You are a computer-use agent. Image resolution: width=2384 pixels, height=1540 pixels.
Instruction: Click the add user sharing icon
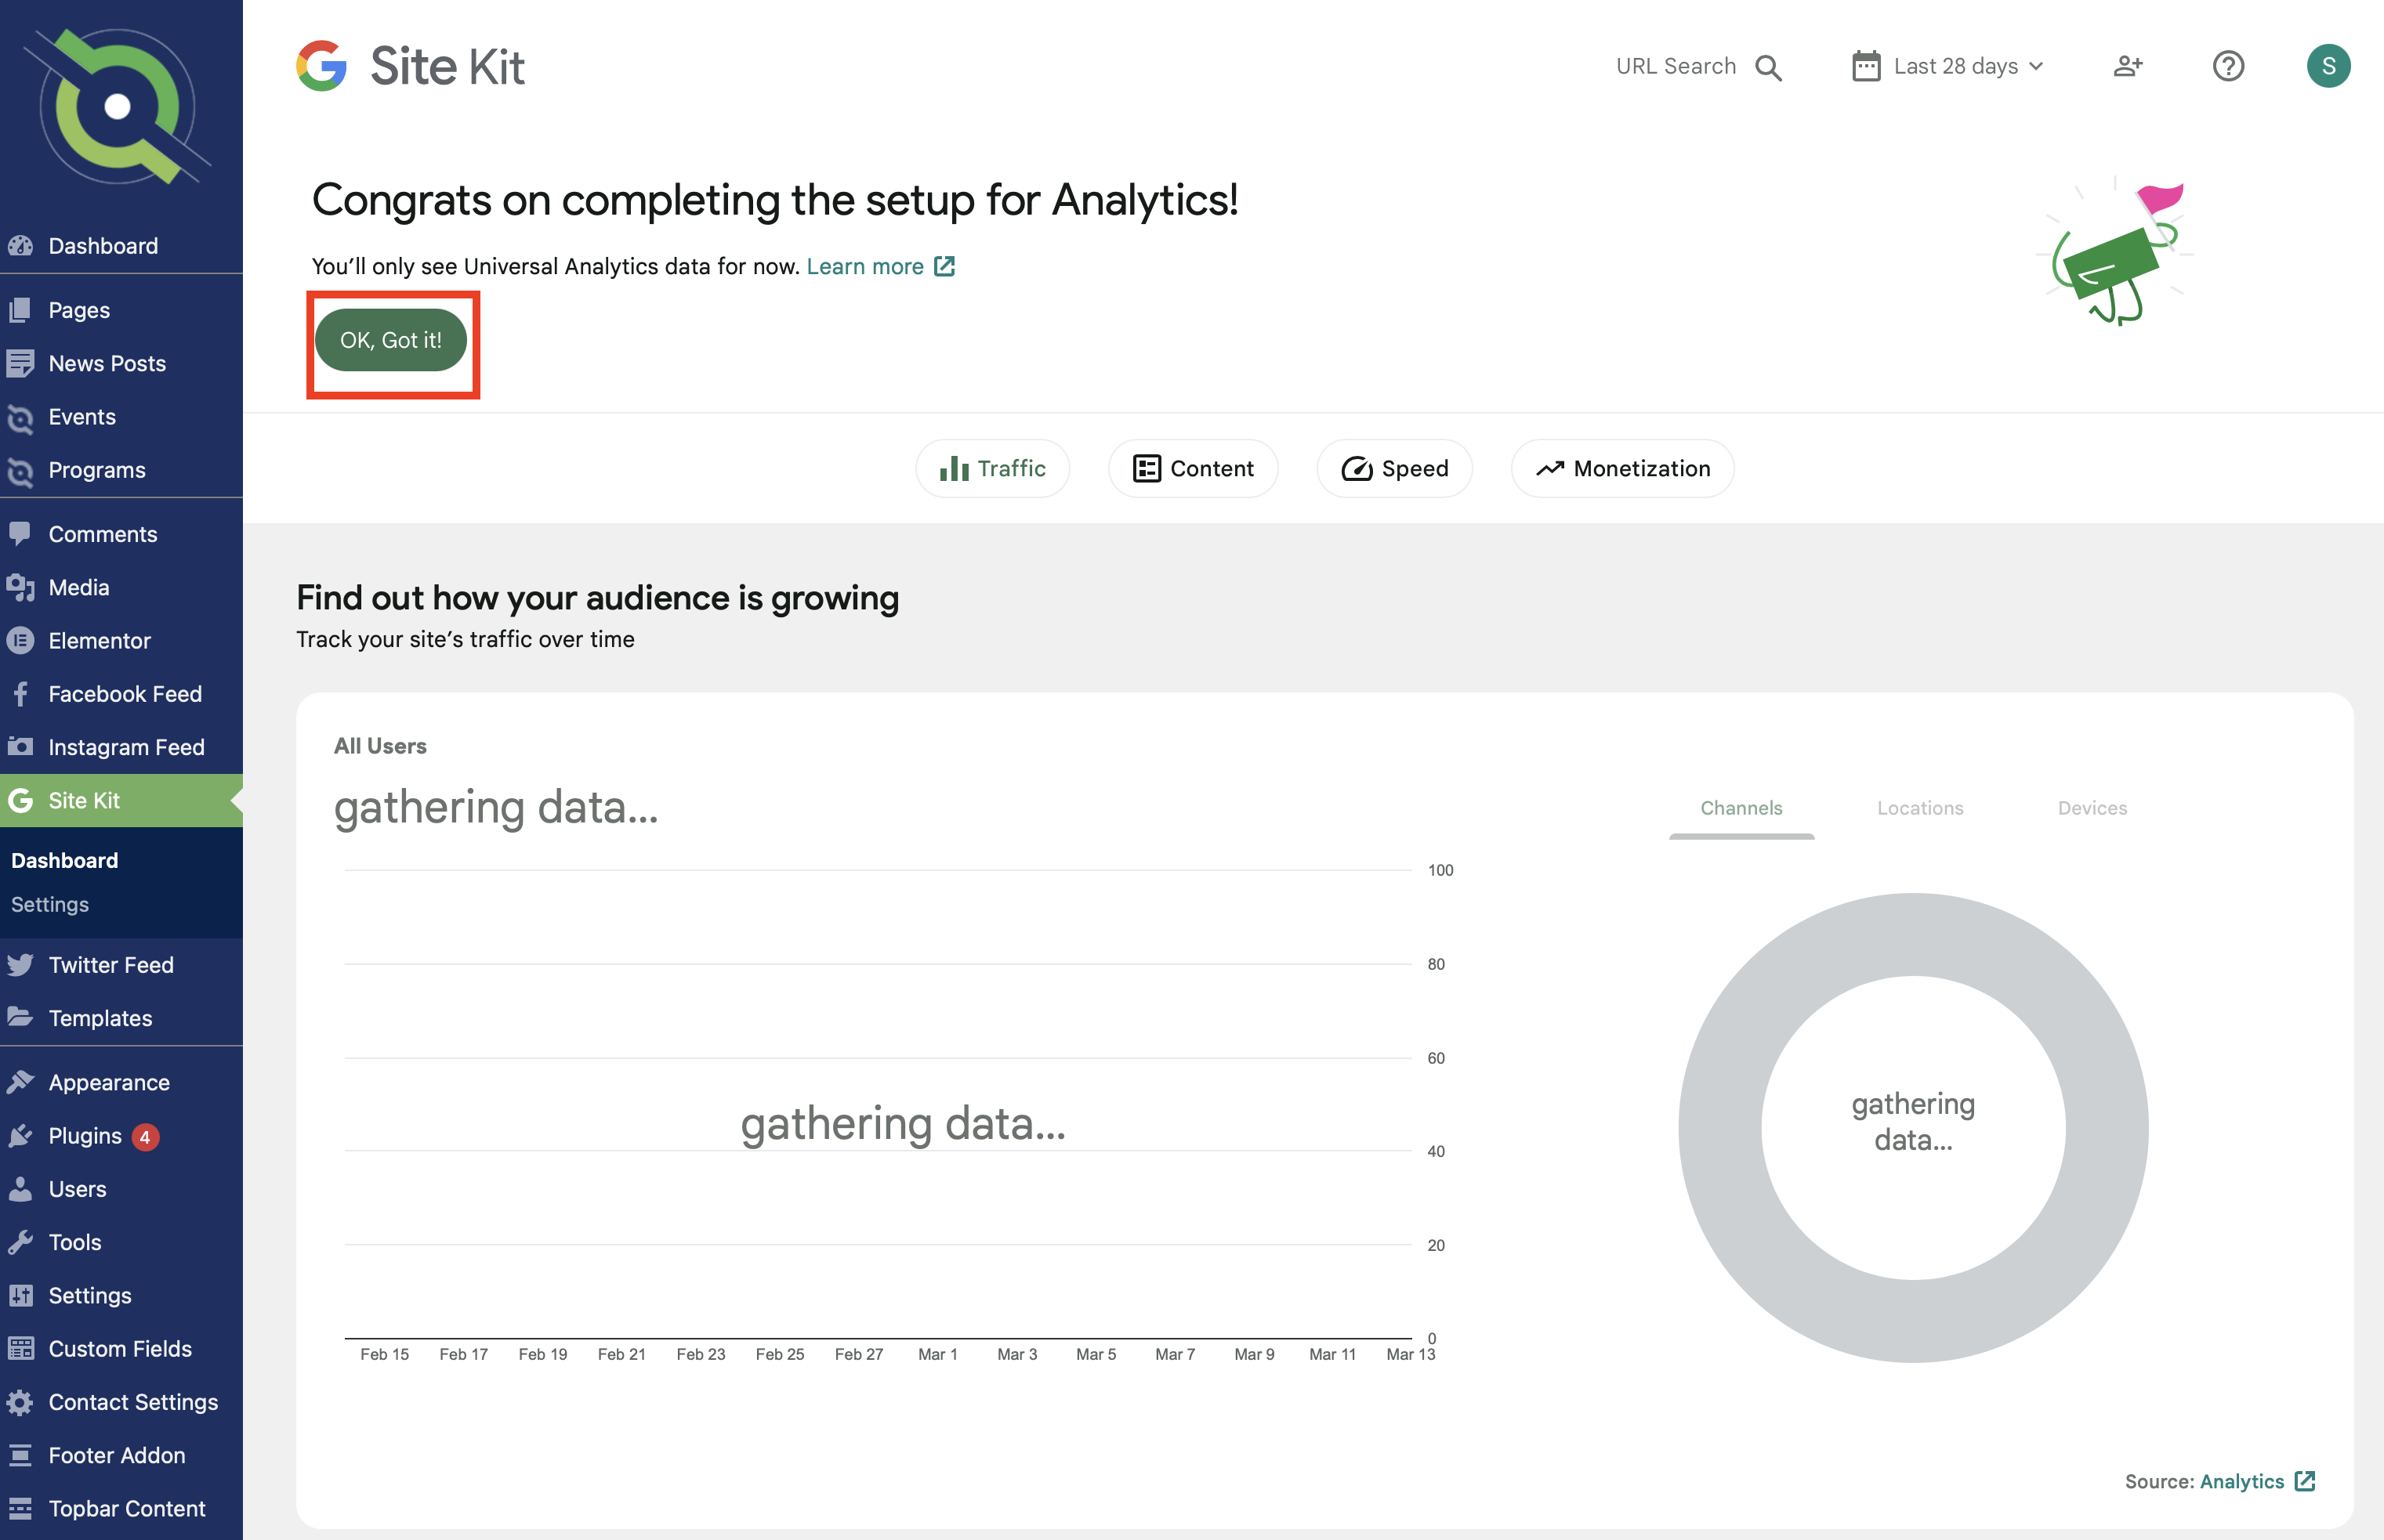tap(2127, 66)
